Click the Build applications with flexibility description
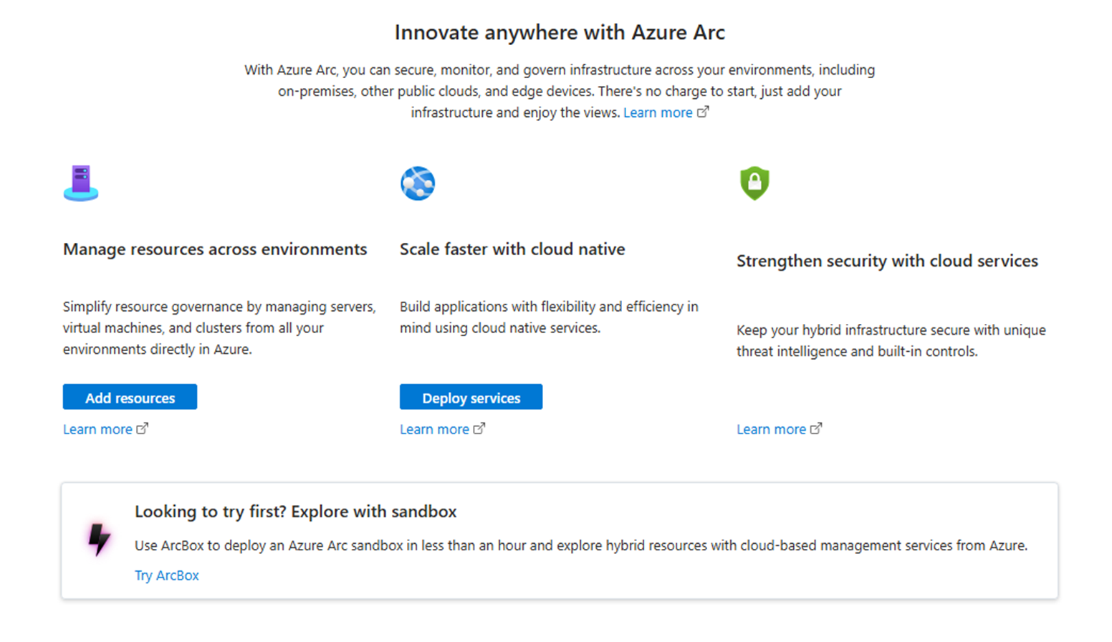The width and height of the screenshot is (1112, 642). point(549,317)
